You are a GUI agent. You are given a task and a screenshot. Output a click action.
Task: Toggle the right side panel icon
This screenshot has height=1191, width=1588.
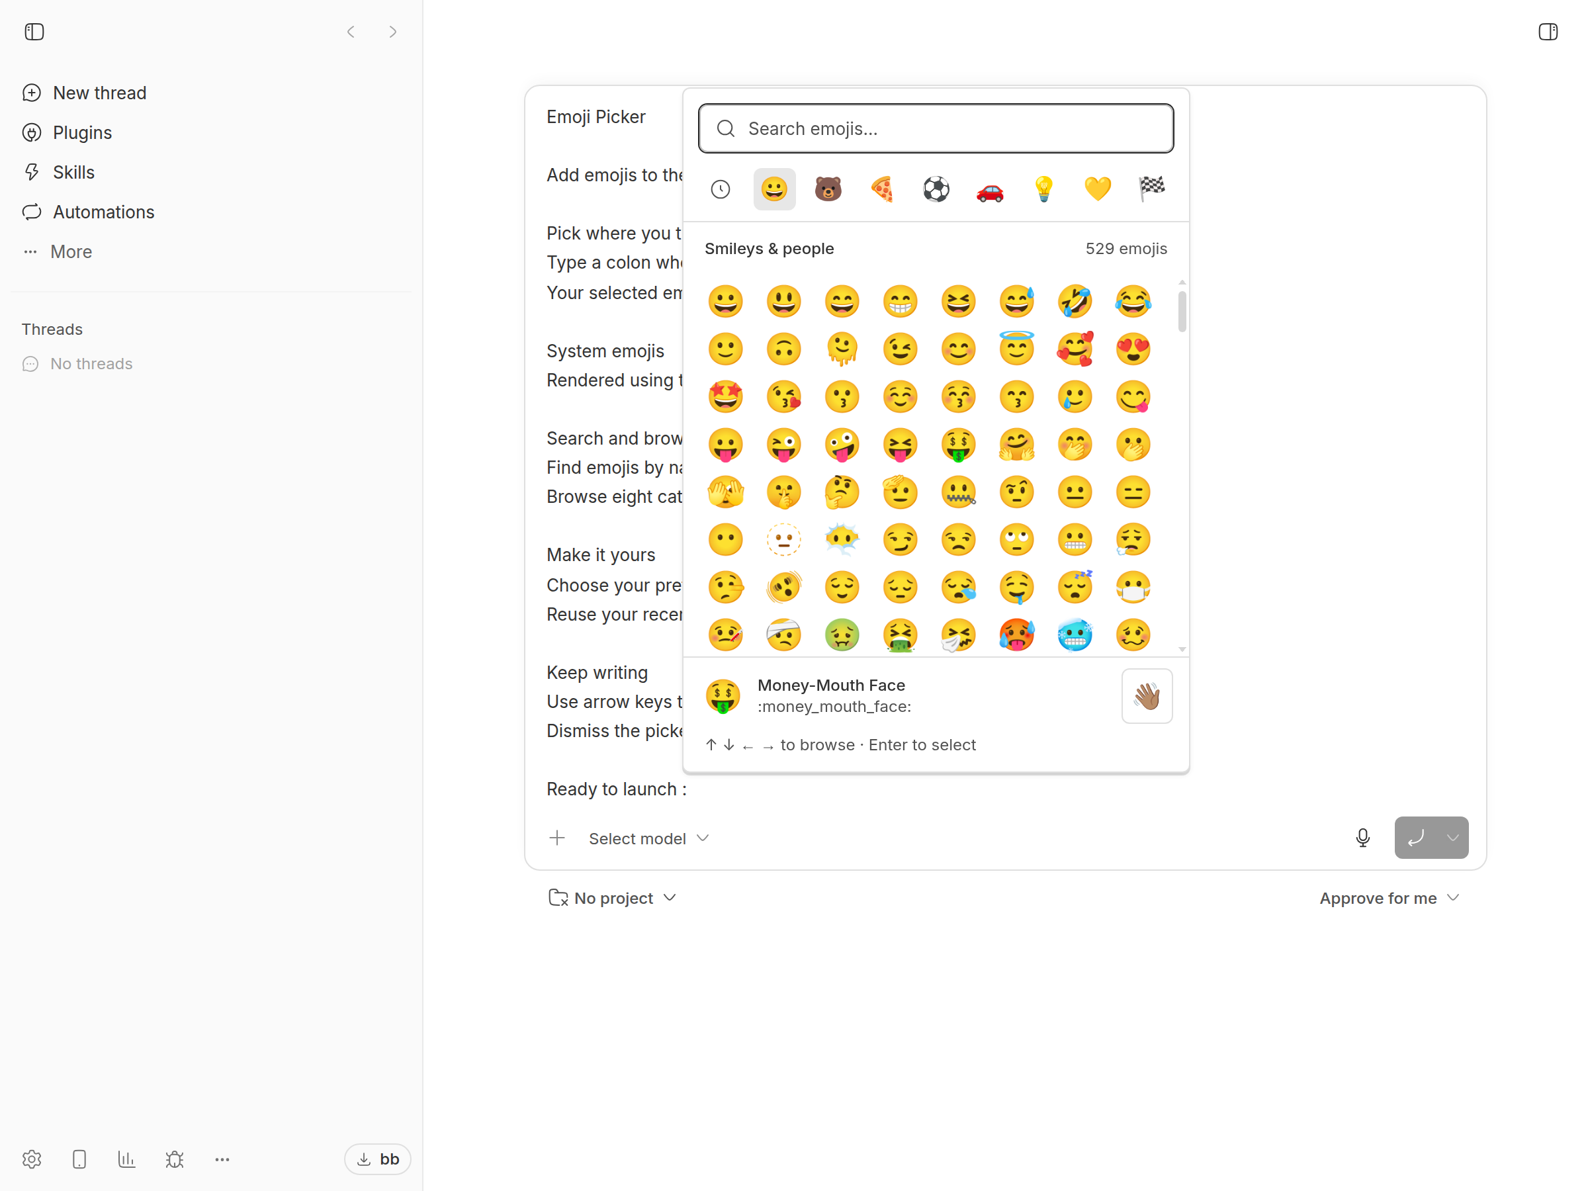click(x=1548, y=32)
